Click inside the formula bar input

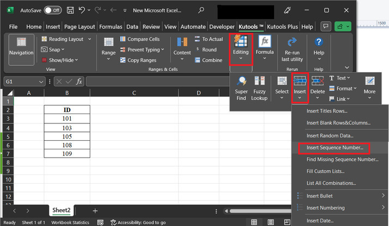click(x=158, y=81)
